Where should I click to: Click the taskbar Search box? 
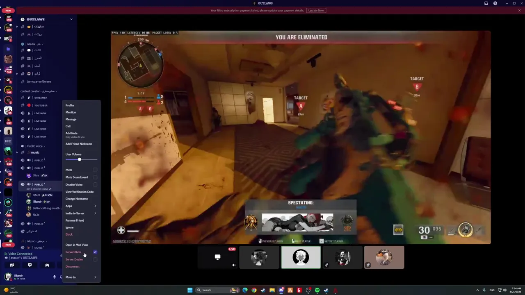[217, 290]
